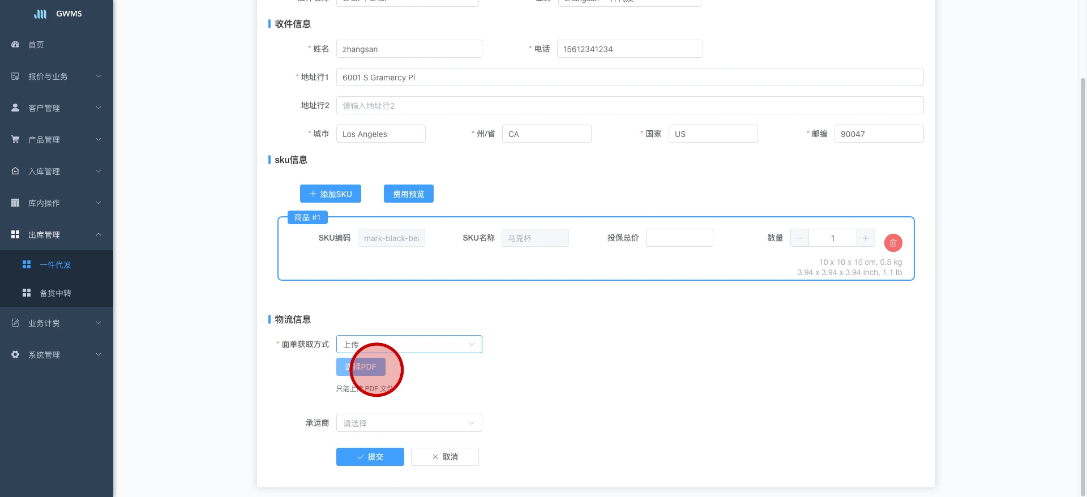Expand the 库内操作 sidebar menu
Image resolution: width=1087 pixels, height=497 pixels.
coord(57,203)
